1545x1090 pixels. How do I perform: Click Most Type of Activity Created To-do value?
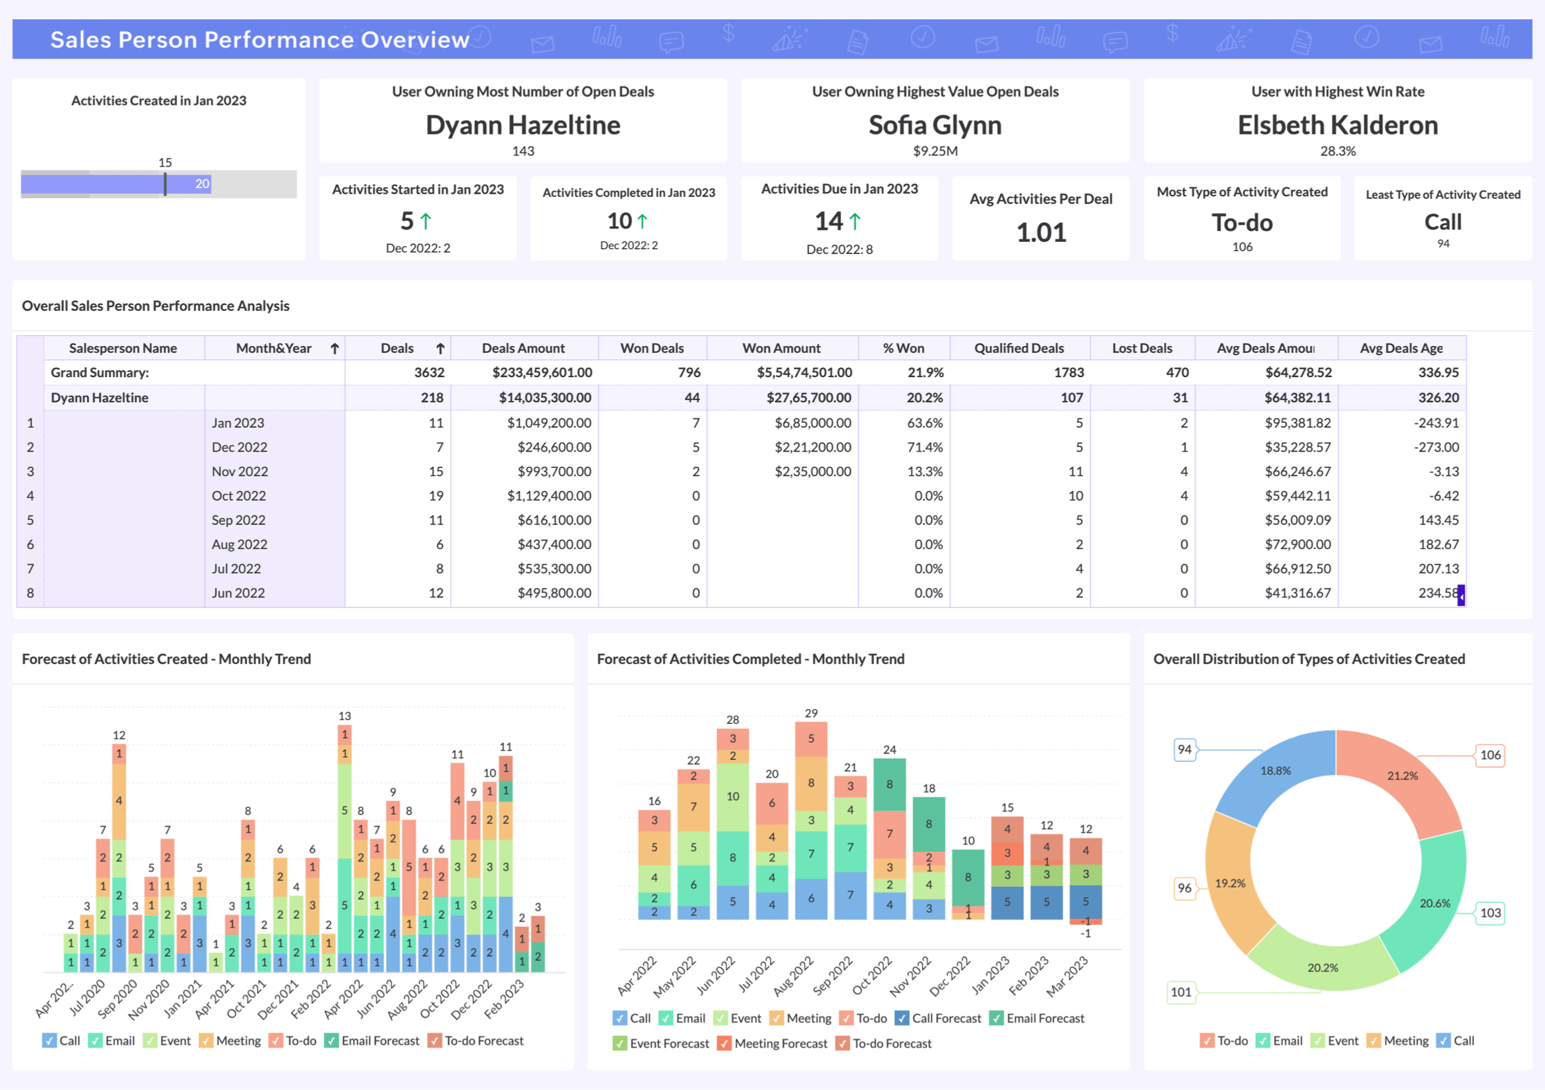[1242, 223]
